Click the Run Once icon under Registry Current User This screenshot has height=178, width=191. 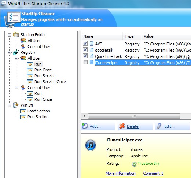pyautogui.click(x=30, y=99)
